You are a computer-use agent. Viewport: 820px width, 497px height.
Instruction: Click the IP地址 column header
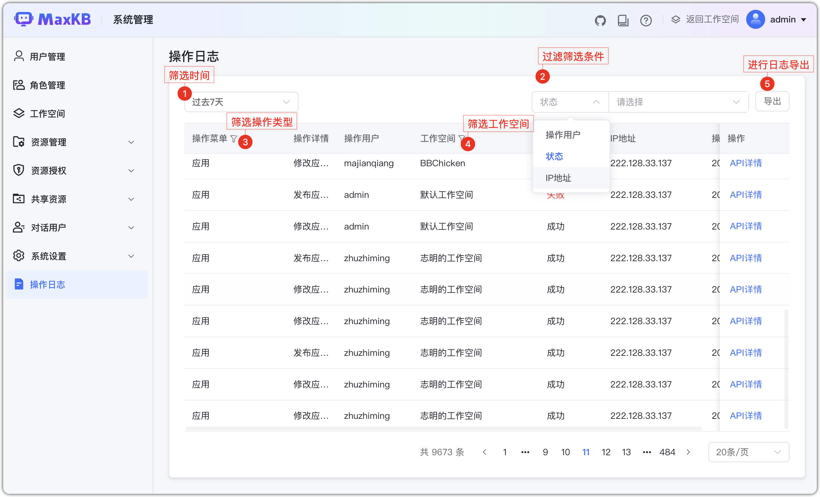coord(623,138)
